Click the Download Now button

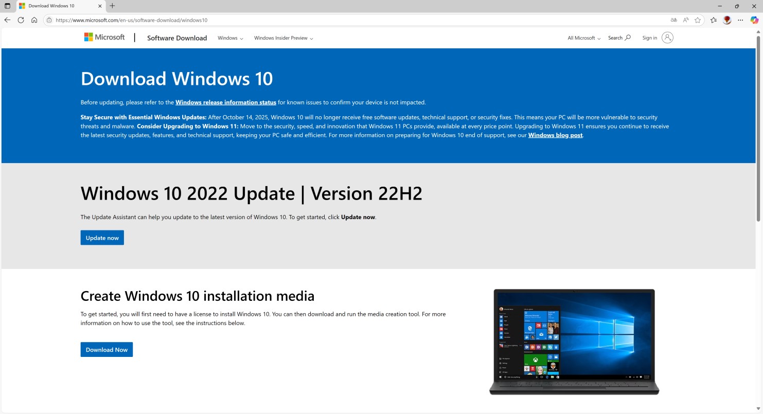click(x=107, y=350)
